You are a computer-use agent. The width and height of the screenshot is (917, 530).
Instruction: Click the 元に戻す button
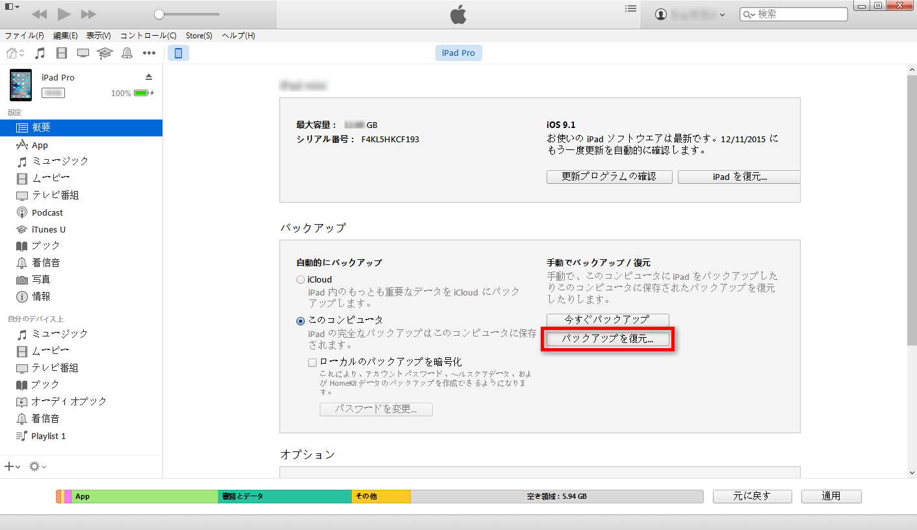[752, 496]
